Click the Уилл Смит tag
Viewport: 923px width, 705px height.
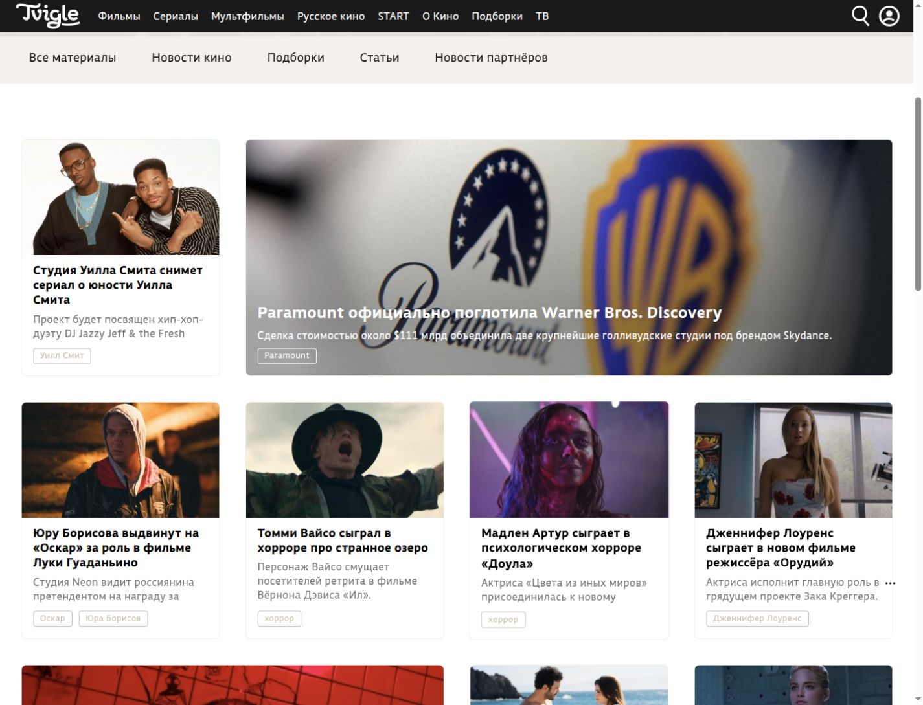pyautogui.click(x=62, y=355)
